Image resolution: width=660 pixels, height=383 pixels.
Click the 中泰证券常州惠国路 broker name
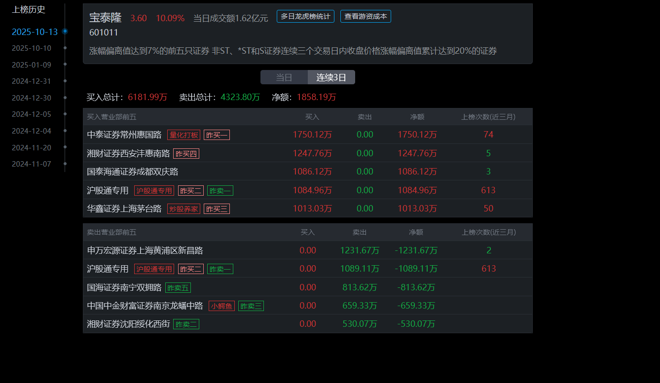pos(124,135)
